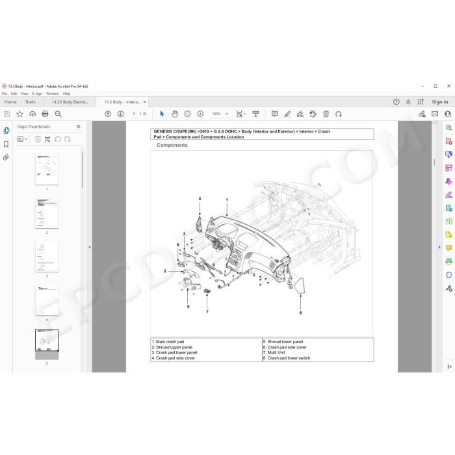Open the apps grid launcher
Image resolution: width=455 pixels, height=455 pixels.
pos(421,102)
